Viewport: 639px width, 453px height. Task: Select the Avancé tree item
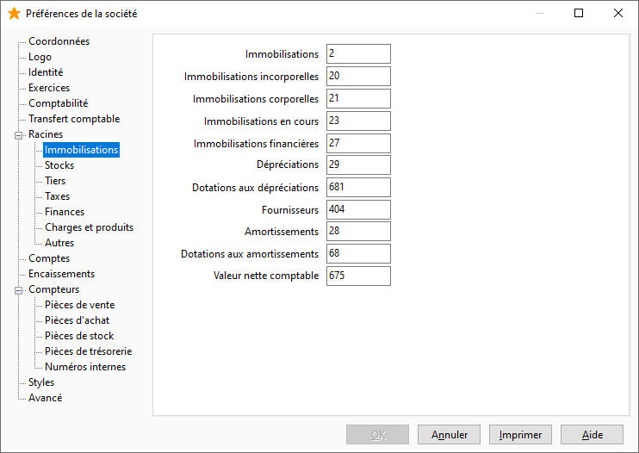[46, 398]
